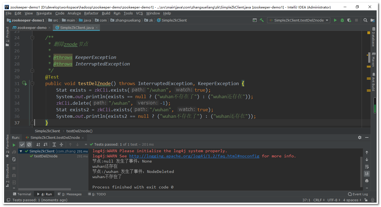Click down-arrow icon beside console output
The image size is (381, 207).
367,160
